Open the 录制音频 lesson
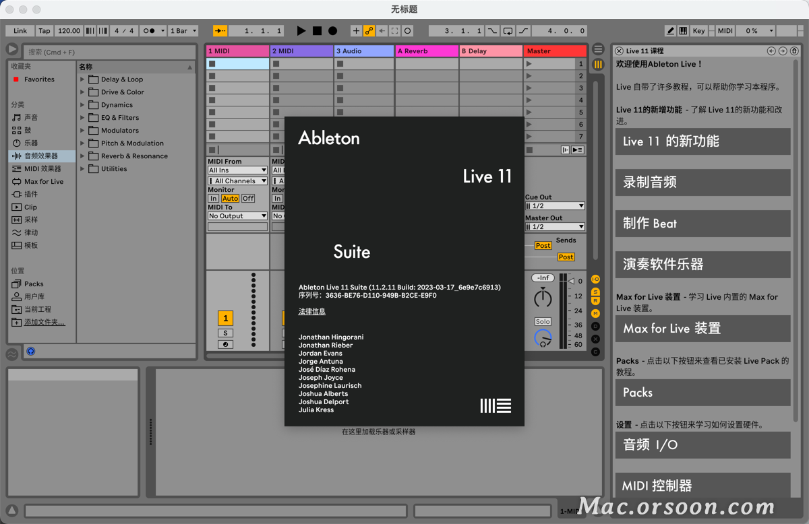This screenshot has width=809, height=524. 703,183
